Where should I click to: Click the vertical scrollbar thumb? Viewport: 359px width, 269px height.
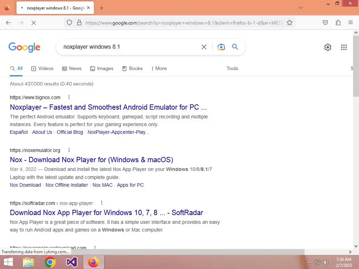click(x=356, y=66)
